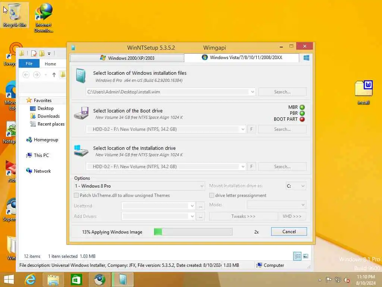Open Action Center flag in system tray

pos(329,280)
